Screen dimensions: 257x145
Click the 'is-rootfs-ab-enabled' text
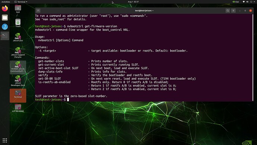(x=54, y=82)
